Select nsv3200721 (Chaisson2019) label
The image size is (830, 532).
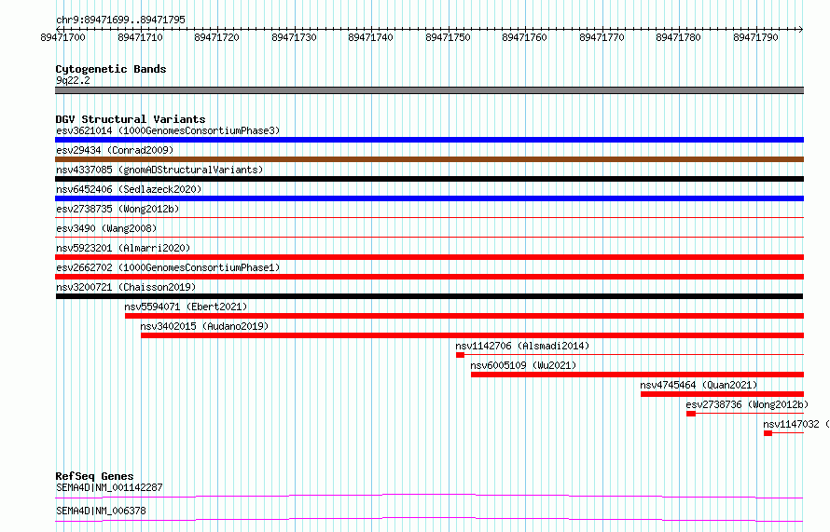[126, 287]
